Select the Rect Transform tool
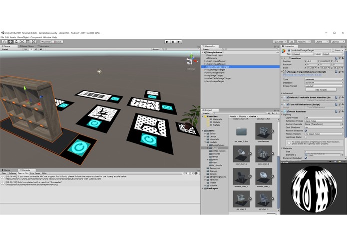 click(28, 42)
